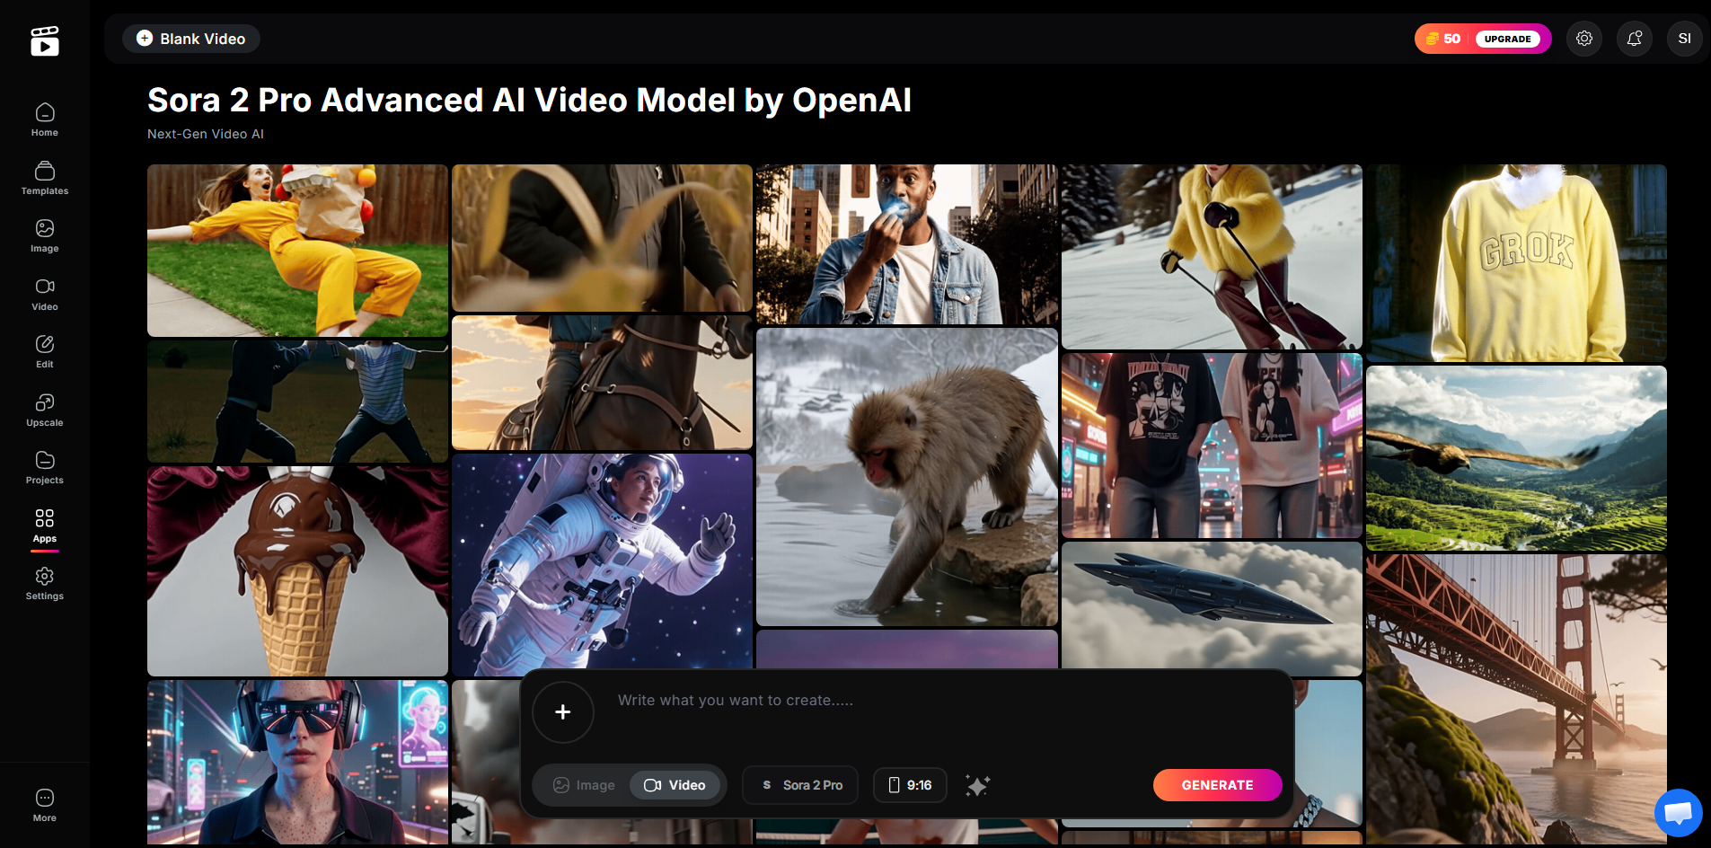Image resolution: width=1711 pixels, height=848 pixels.
Task: Open the SI profile avatar menu
Action: 1685,39
